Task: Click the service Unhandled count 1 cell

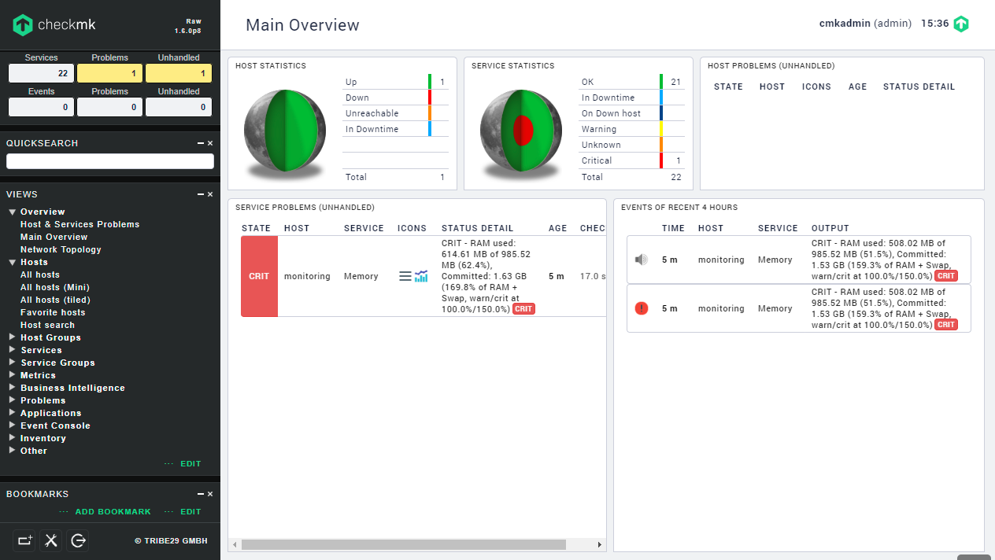Action: 179,73
